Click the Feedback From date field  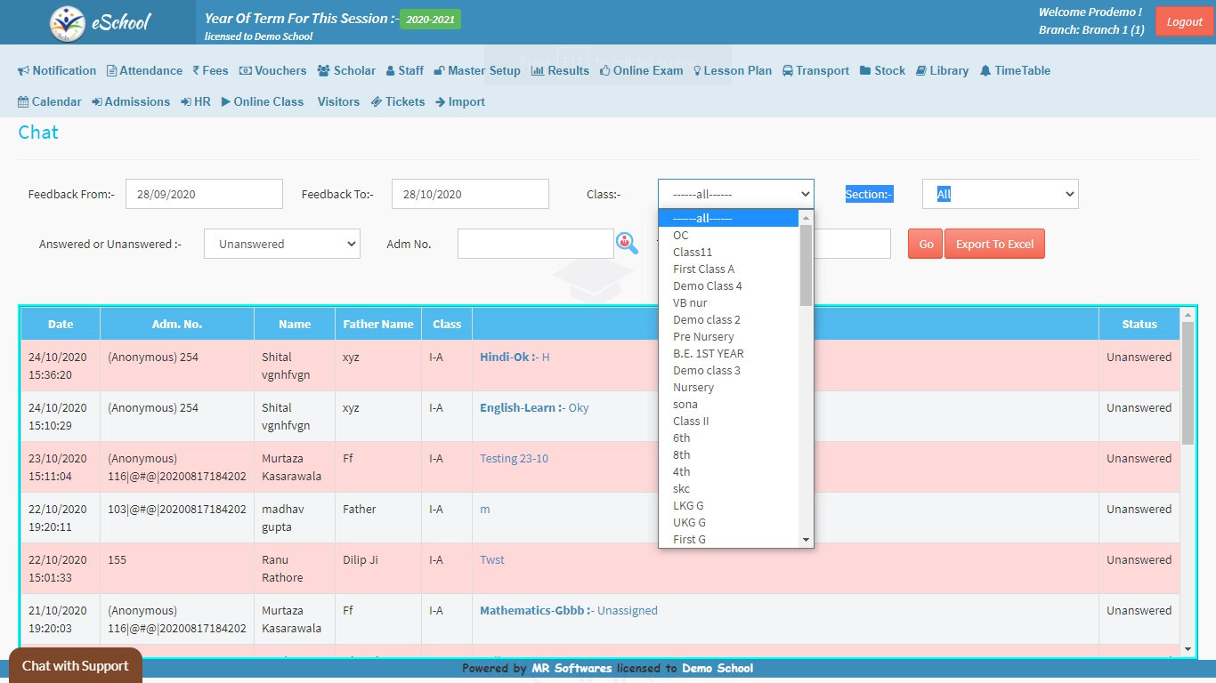pyautogui.click(x=204, y=194)
